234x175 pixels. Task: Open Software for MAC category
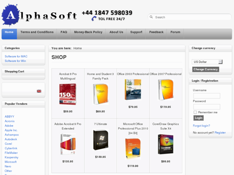(16, 56)
